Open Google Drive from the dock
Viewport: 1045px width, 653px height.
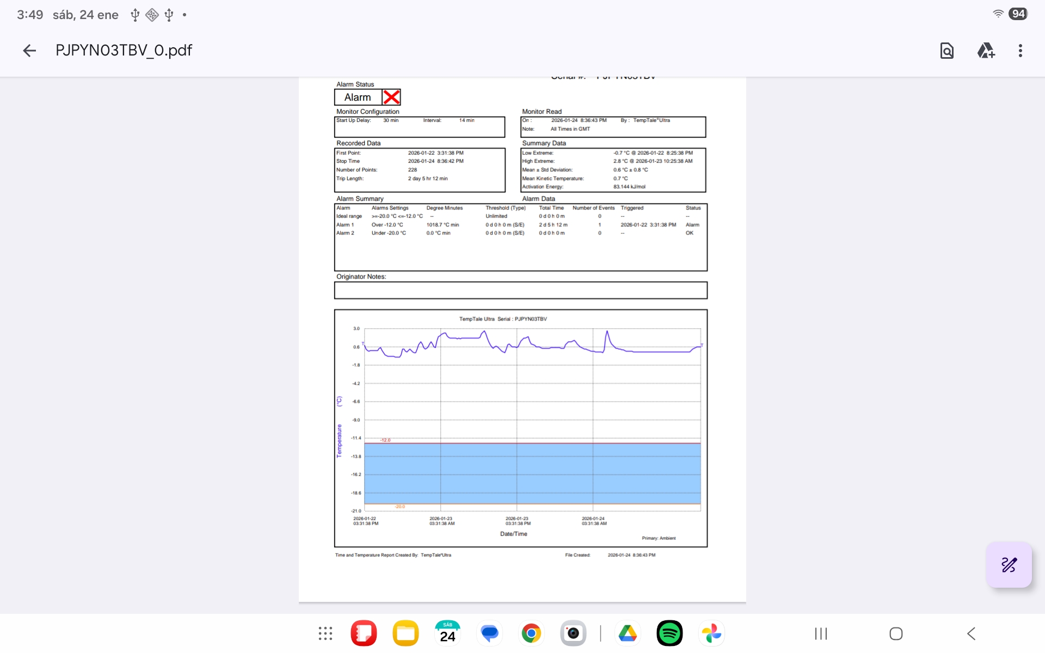pyautogui.click(x=628, y=633)
